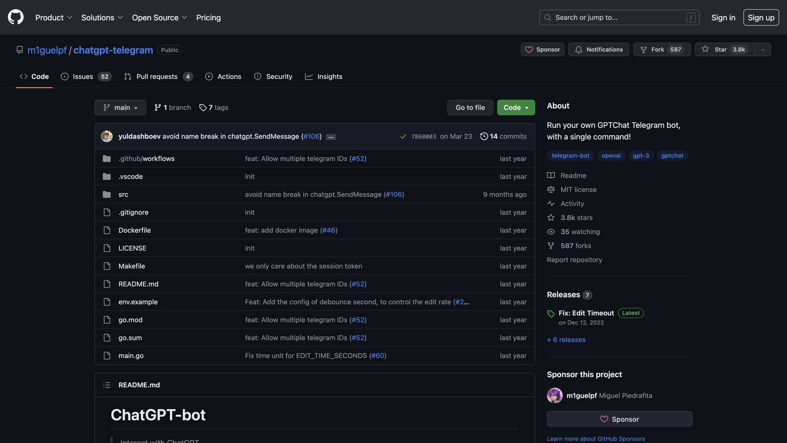
Task: Switch to the Pull requests tab
Action: [157, 76]
